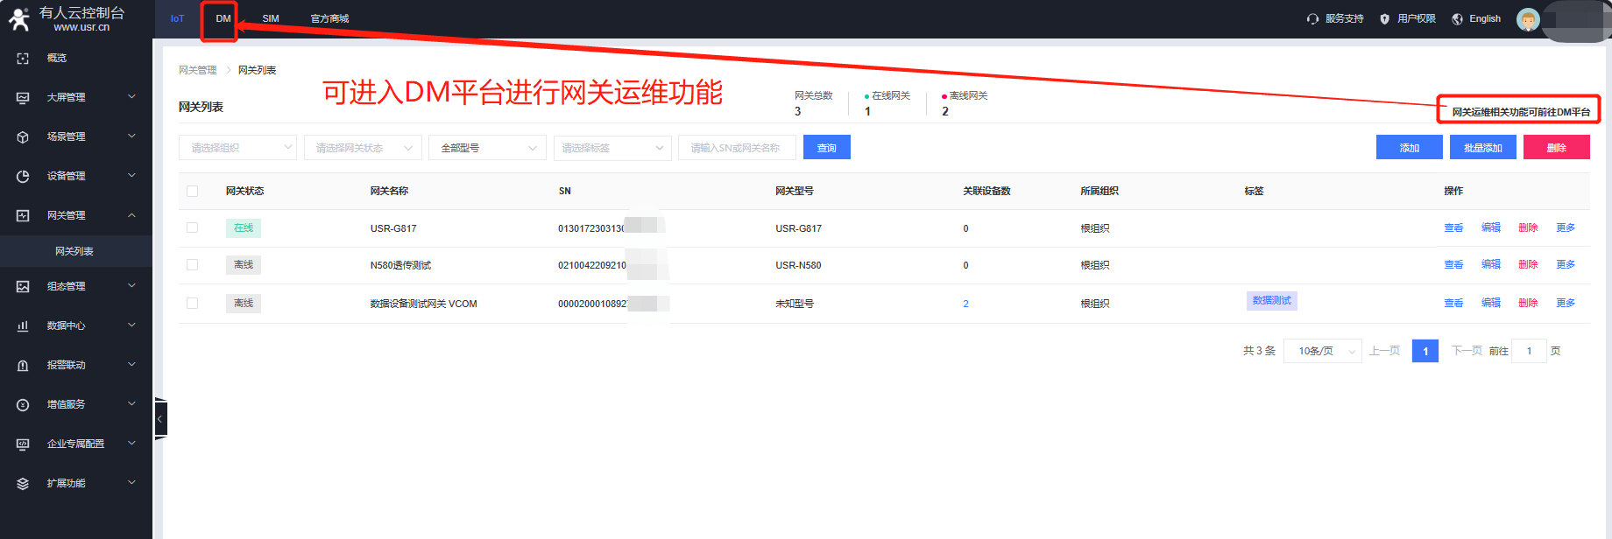The height and width of the screenshot is (539, 1612).
Task: Click the 数据中心 bar chart icon
Action: [x=23, y=325]
